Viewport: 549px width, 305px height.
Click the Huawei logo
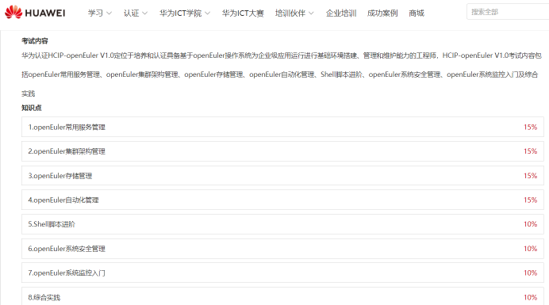point(35,13)
